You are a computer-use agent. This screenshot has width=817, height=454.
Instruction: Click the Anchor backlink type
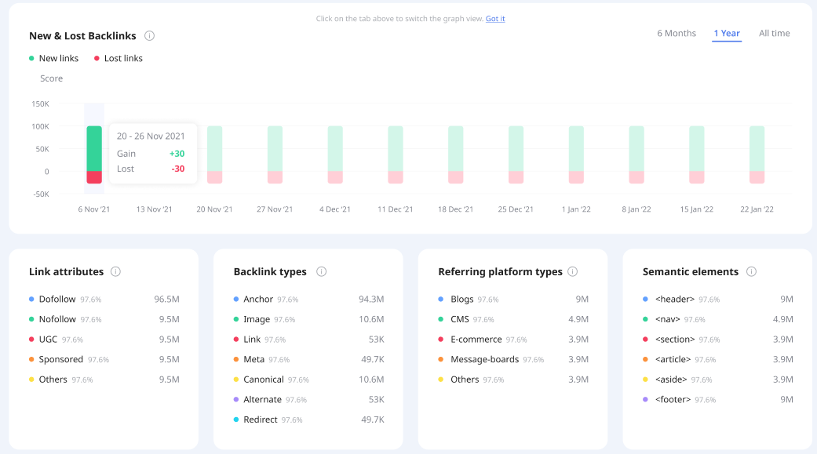tap(309, 300)
